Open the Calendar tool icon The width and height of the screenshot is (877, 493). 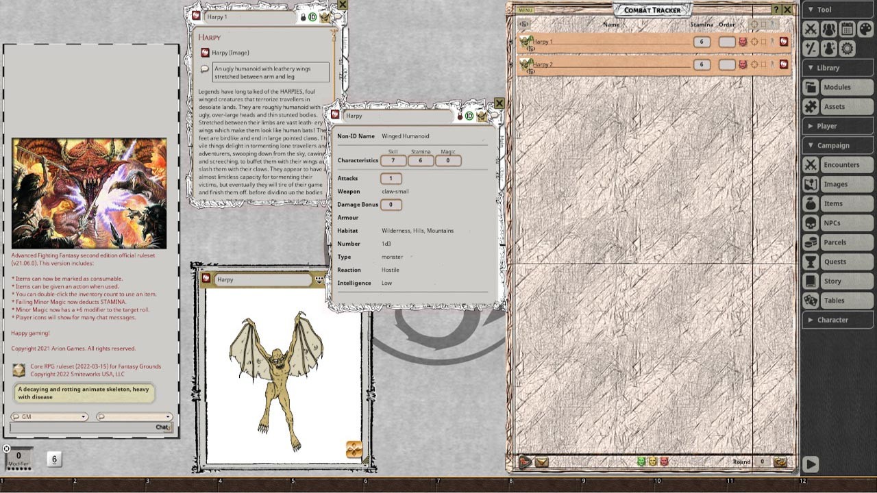coord(848,29)
